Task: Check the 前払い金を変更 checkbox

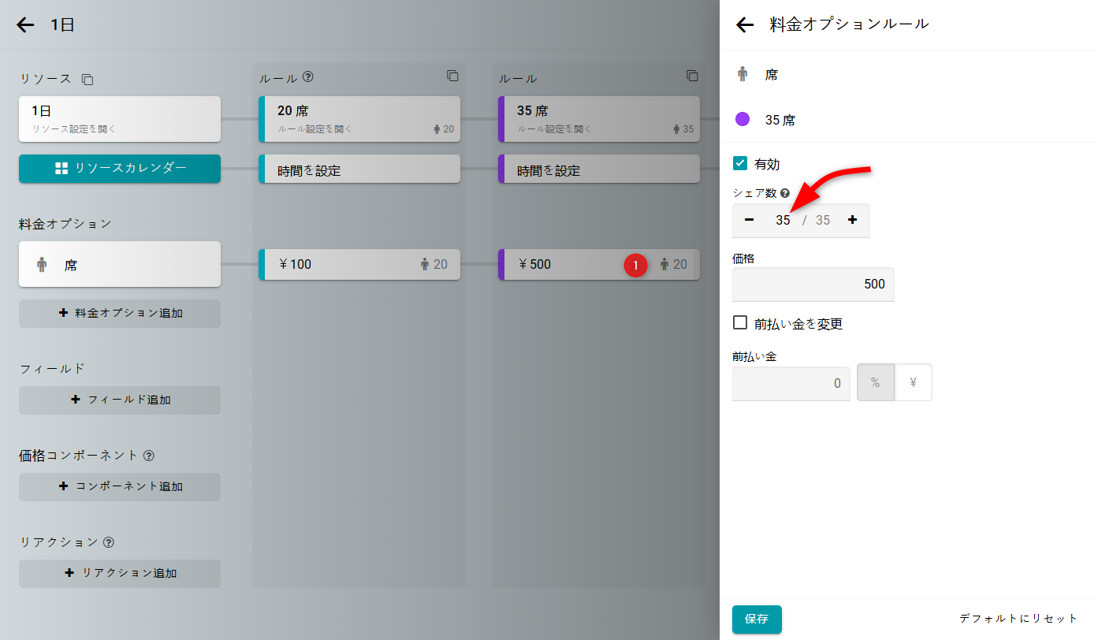Action: (740, 323)
